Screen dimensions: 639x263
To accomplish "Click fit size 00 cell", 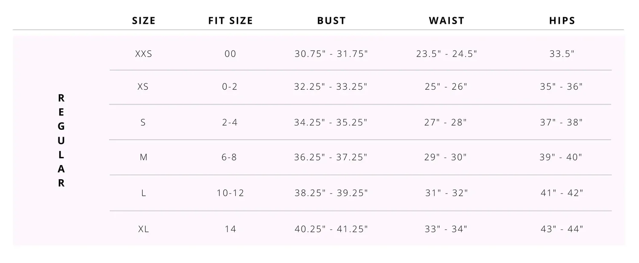I will coord(230,54).
